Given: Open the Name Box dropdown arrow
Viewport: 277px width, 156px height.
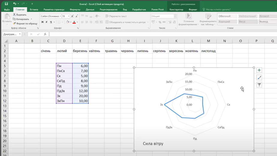Looking at the screenshot, I should (x=20, y=34).
